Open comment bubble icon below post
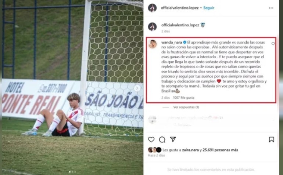 tap(162, 139)
